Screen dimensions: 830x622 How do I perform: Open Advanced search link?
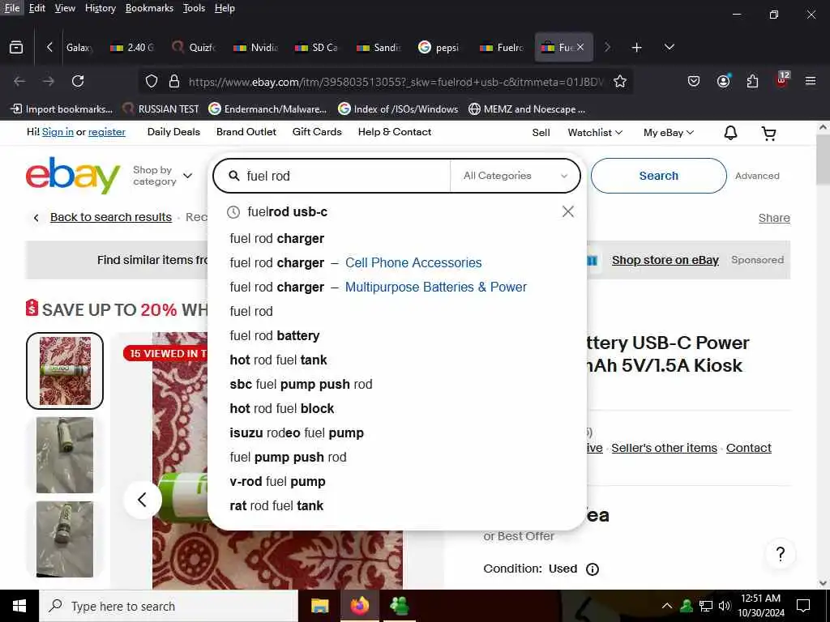[x=757, y=176]
